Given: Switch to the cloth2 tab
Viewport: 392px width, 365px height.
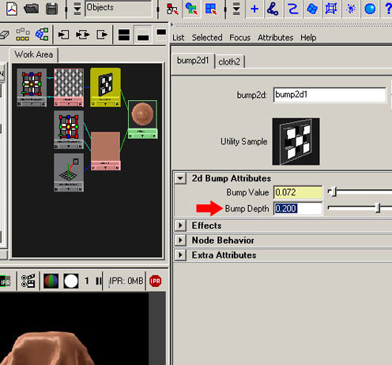Looking at the screenshot, I should pyautogui.click(x=229, y=61).
